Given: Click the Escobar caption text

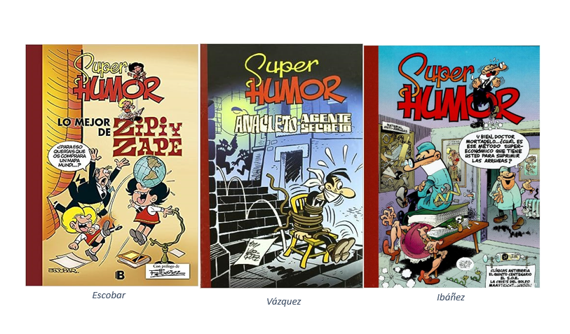Looking at the screenshot, I should [109, 295].
